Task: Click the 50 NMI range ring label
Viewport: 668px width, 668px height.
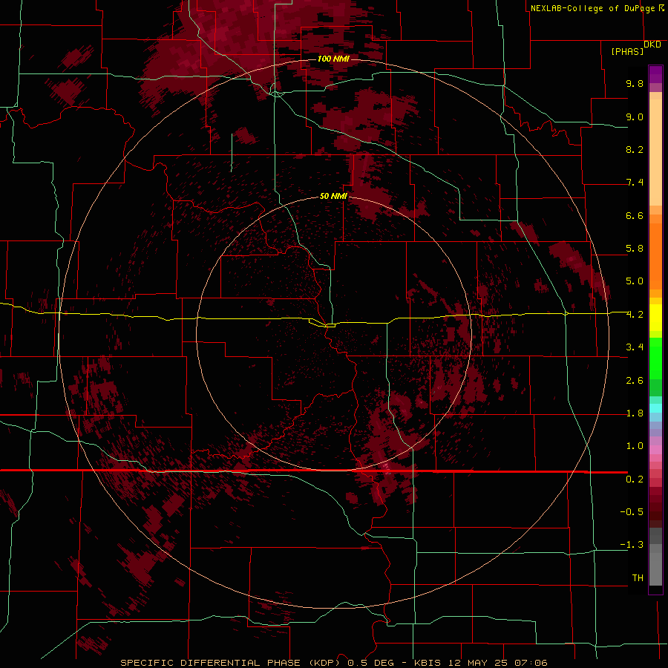Action: [333, 196]
